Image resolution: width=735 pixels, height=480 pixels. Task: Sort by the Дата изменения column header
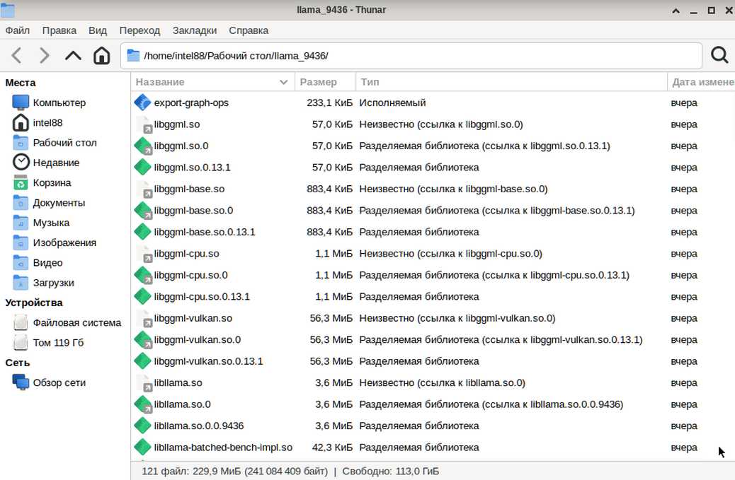[701, 82]
